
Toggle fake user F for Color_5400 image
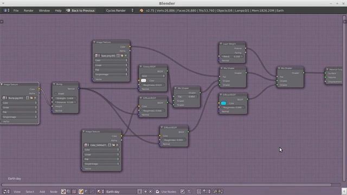click(110, 145)
